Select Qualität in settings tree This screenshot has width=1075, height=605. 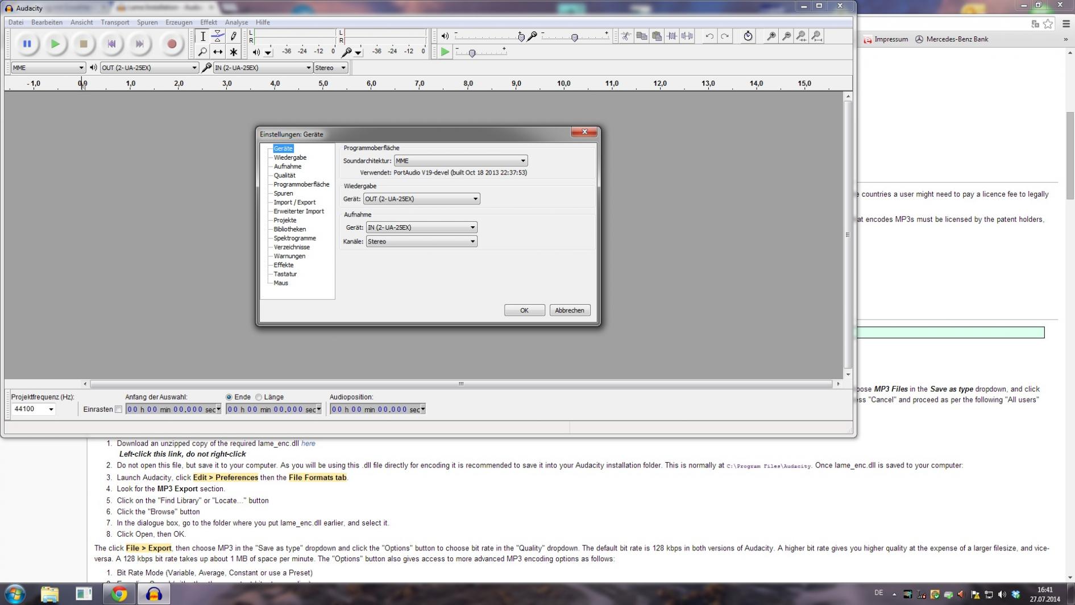coord(284,176)
